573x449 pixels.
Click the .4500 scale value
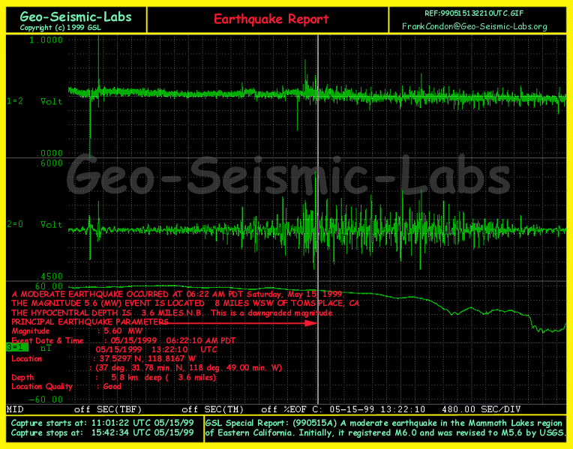[x=49, y=276]
